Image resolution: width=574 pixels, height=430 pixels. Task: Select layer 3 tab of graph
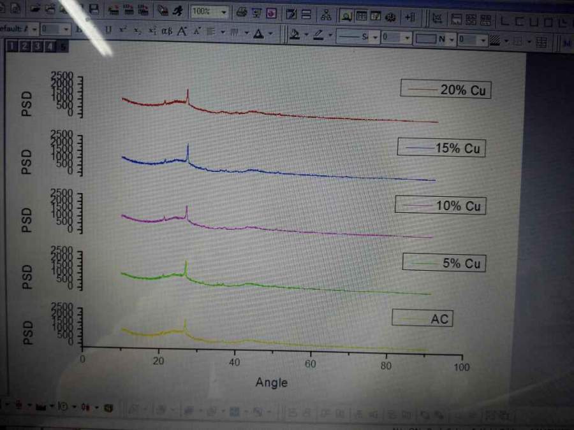(x=37, y=47)
